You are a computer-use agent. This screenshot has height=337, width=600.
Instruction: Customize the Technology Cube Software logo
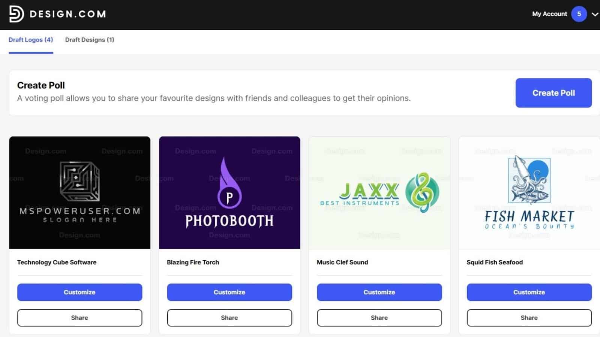point(79,292)
